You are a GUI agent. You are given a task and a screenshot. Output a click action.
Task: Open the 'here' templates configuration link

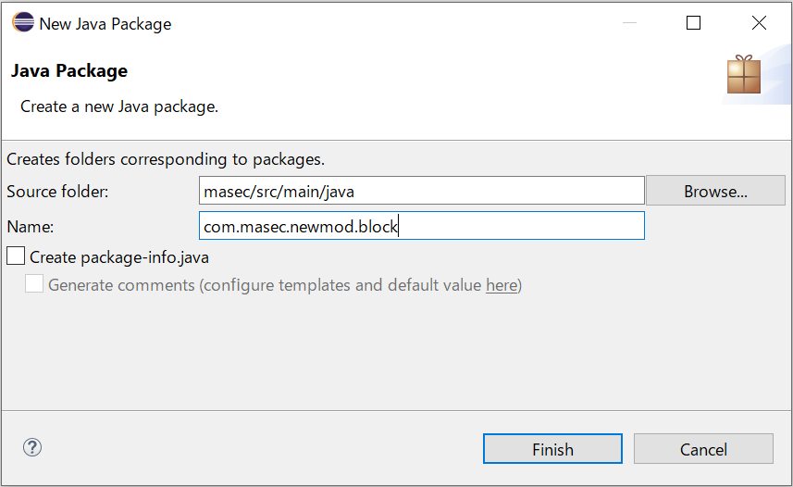click(502, 285)
